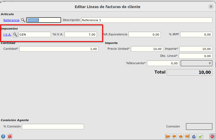The height and width of the screenshot is (140, 216).
Task: Edit the %I.V.A. value field
Action: (x=81, y=35)
